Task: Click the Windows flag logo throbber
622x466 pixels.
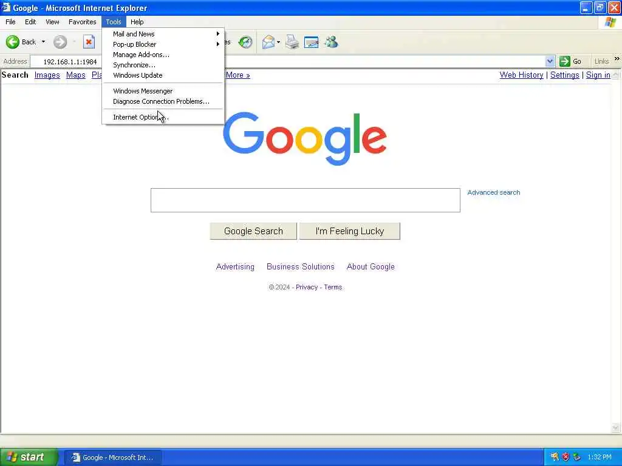Action: point(610,22)
